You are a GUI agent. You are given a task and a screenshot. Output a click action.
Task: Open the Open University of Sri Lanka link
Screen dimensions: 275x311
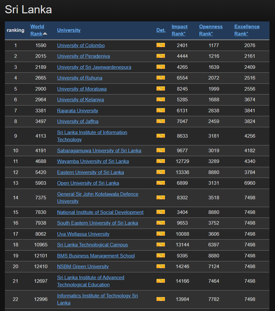click(x=88, y=183)
